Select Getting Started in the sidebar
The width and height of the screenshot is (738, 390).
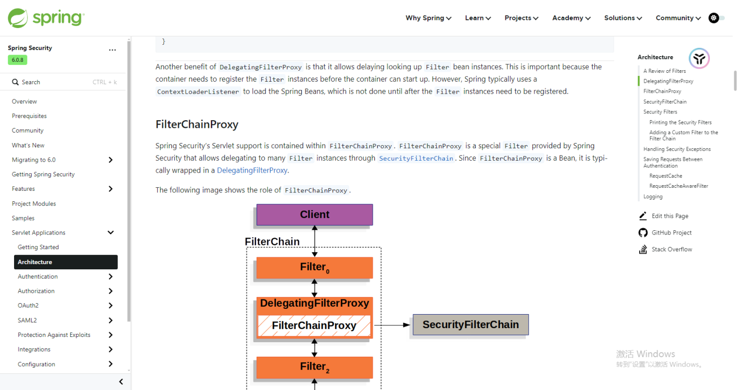coord(39,247)
